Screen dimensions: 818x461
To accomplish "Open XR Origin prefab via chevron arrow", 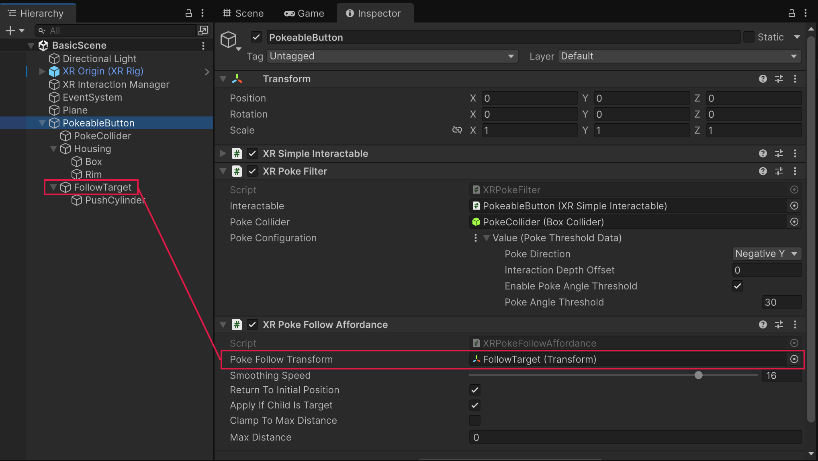I will coord(207,71).
